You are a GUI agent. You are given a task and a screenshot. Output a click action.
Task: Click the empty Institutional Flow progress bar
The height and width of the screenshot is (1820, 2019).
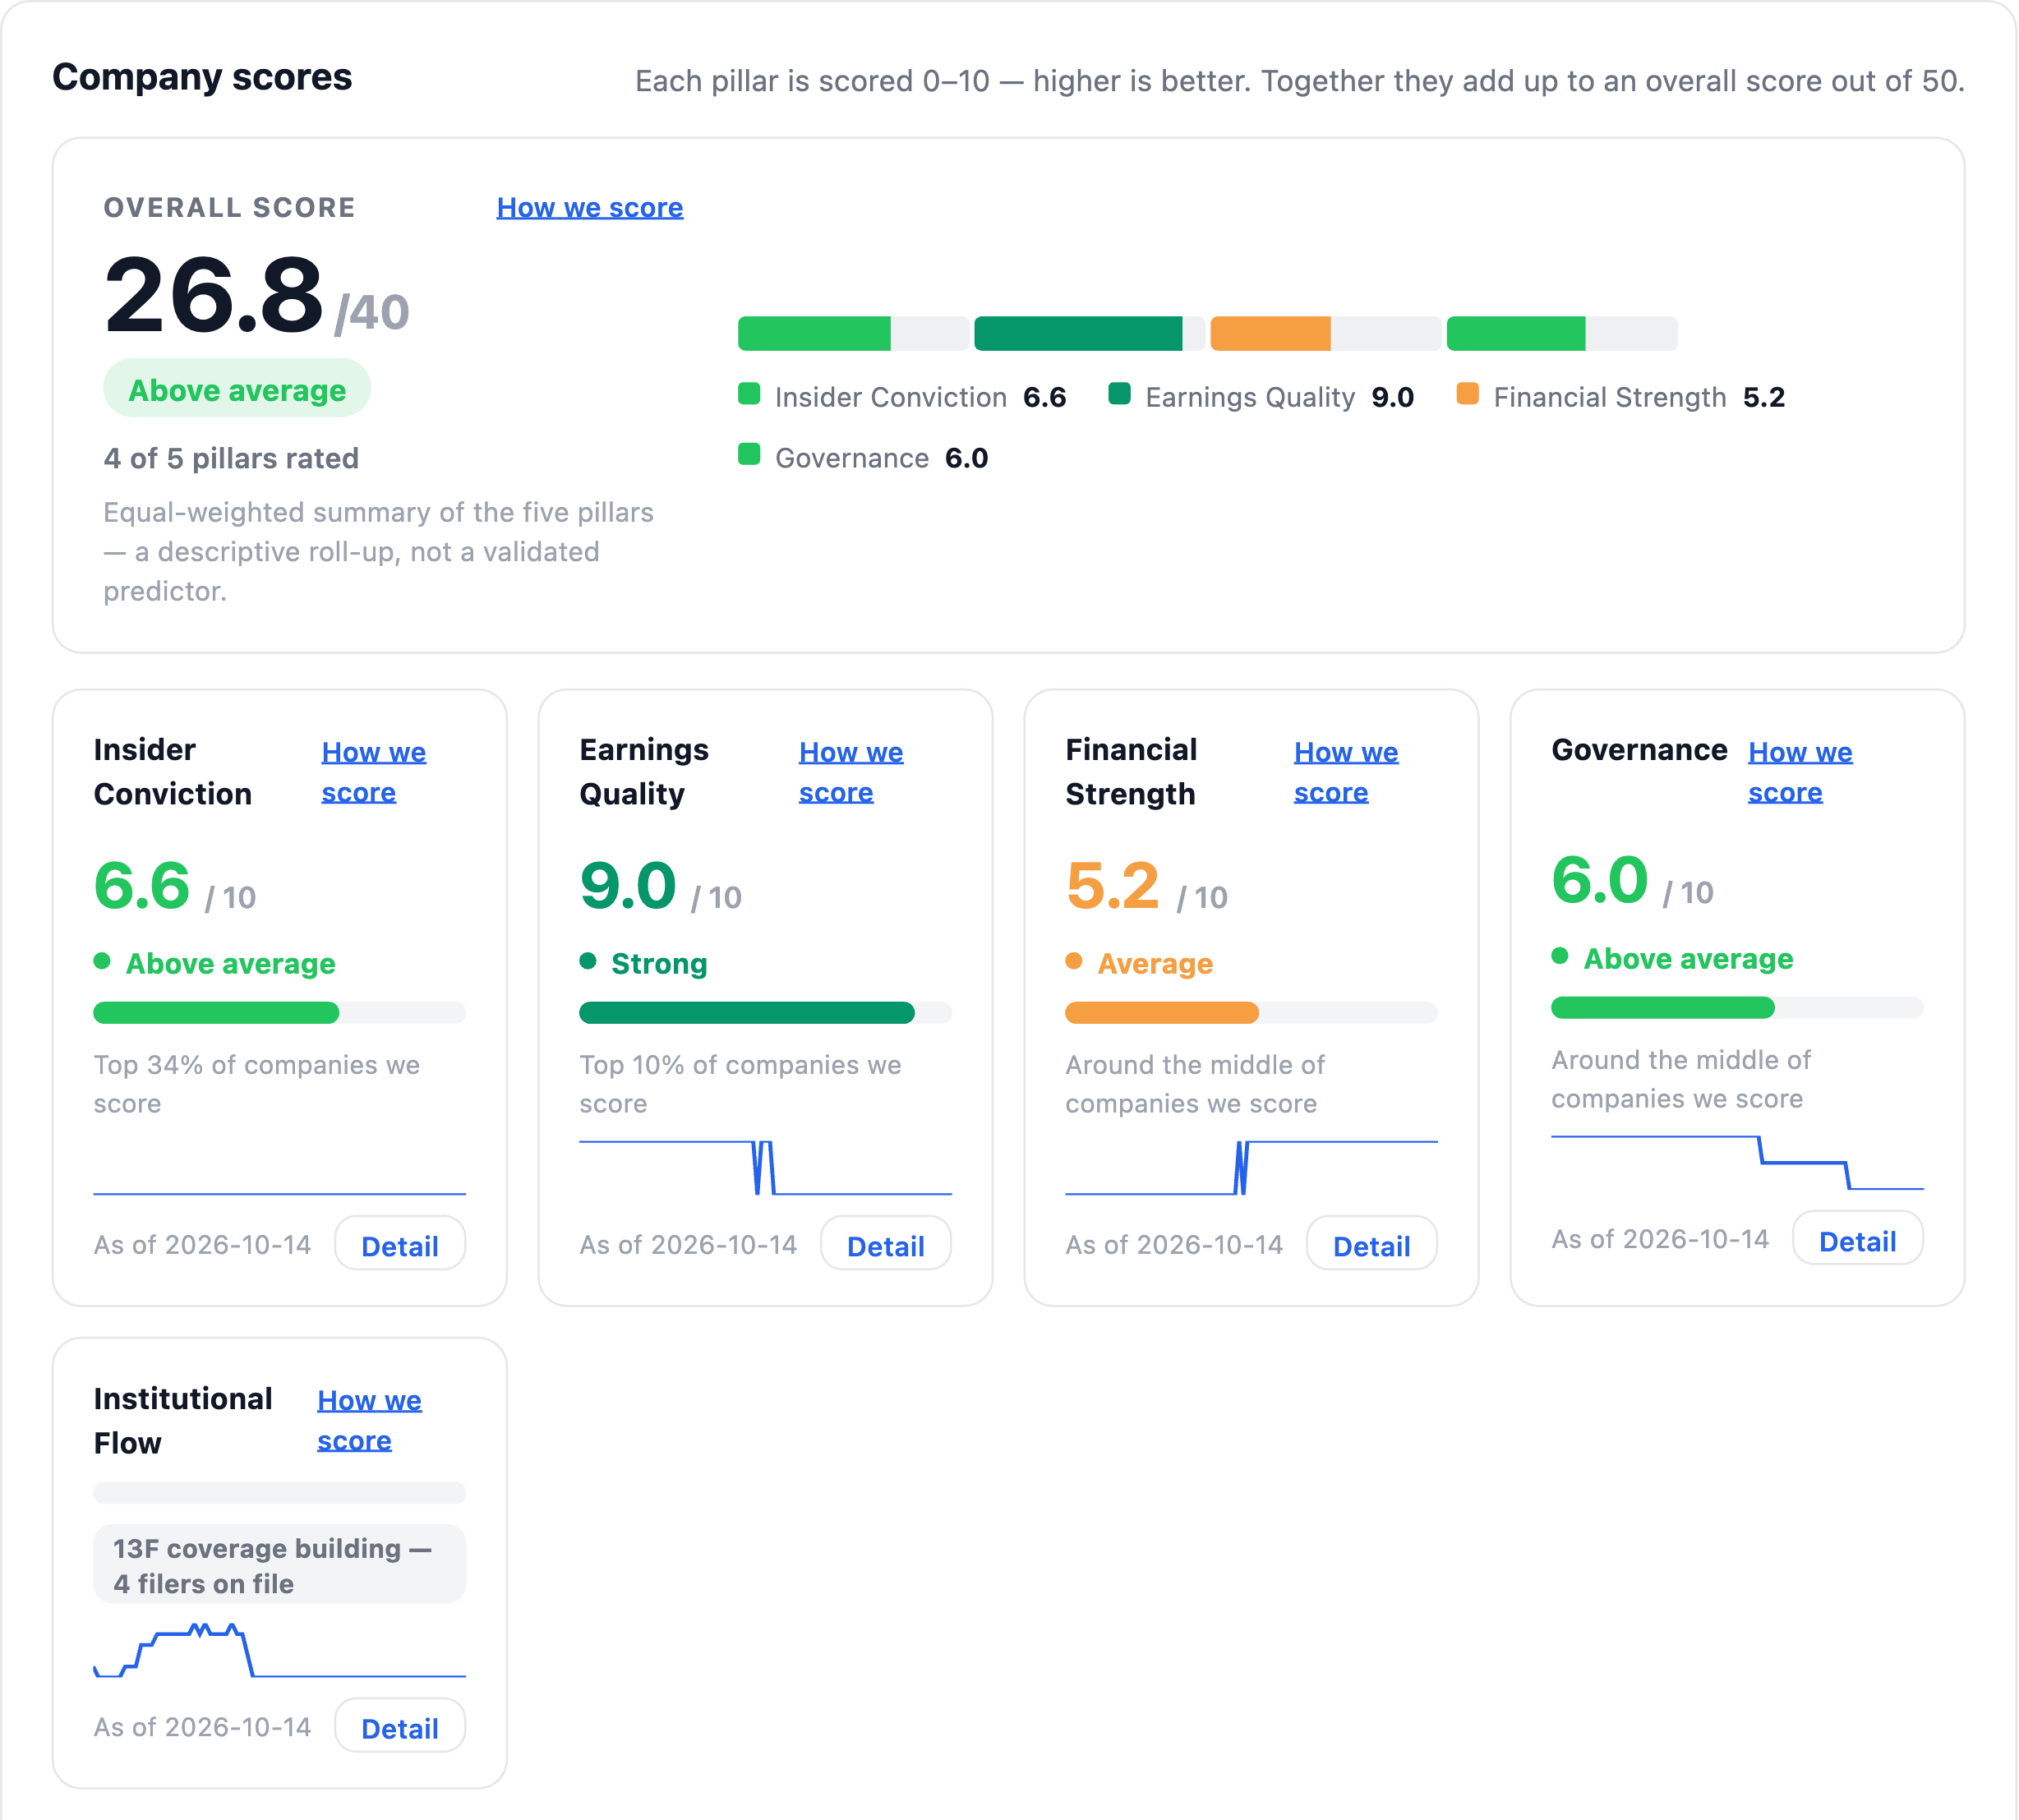280,1493
